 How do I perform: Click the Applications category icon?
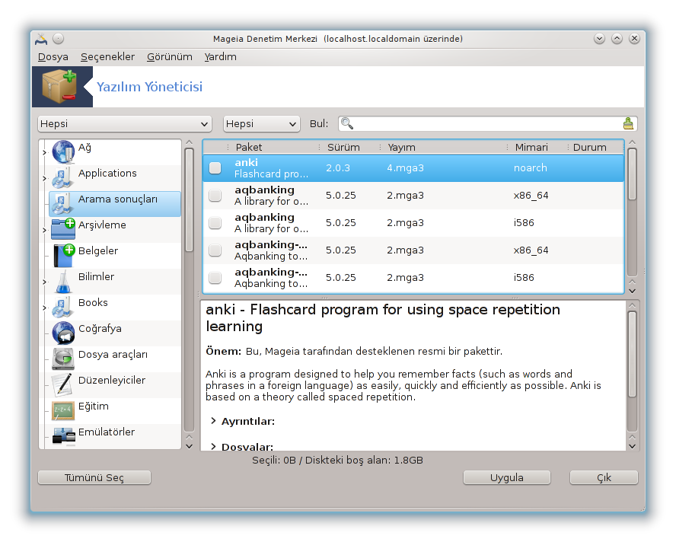63,177
